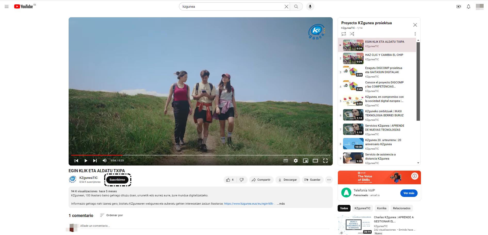Click the magnifier search button
This screenshot has width=488, height=235.
[296, 7]
